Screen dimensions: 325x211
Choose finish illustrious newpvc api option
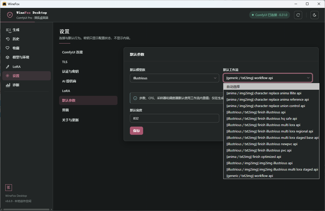pyautogui.click(x=271, y=144)
